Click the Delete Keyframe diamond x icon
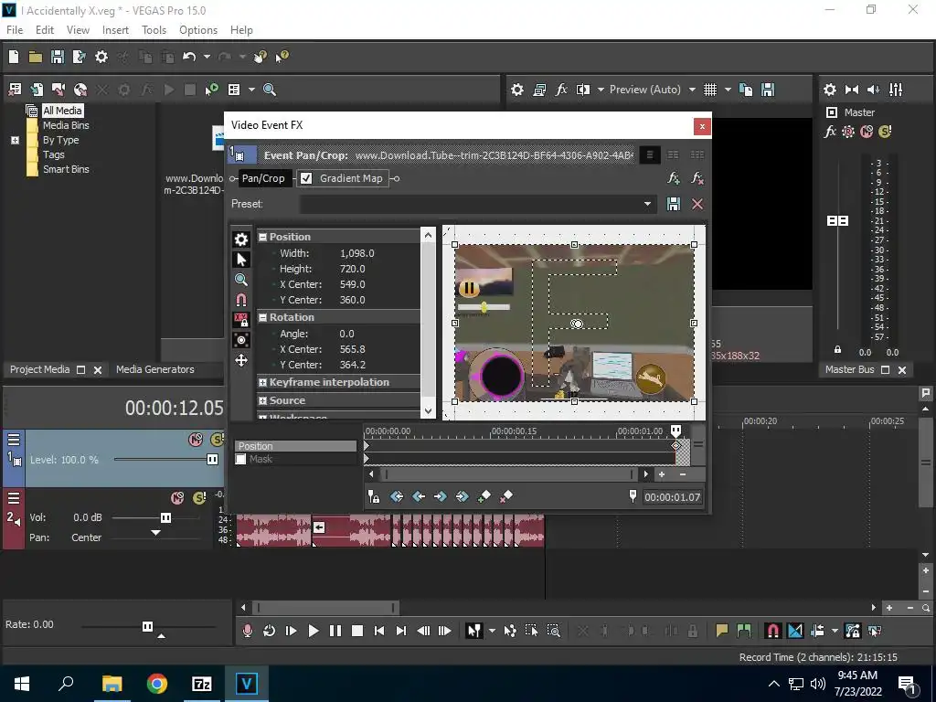Viewport: 936px width, 702px height. [506, 496]
